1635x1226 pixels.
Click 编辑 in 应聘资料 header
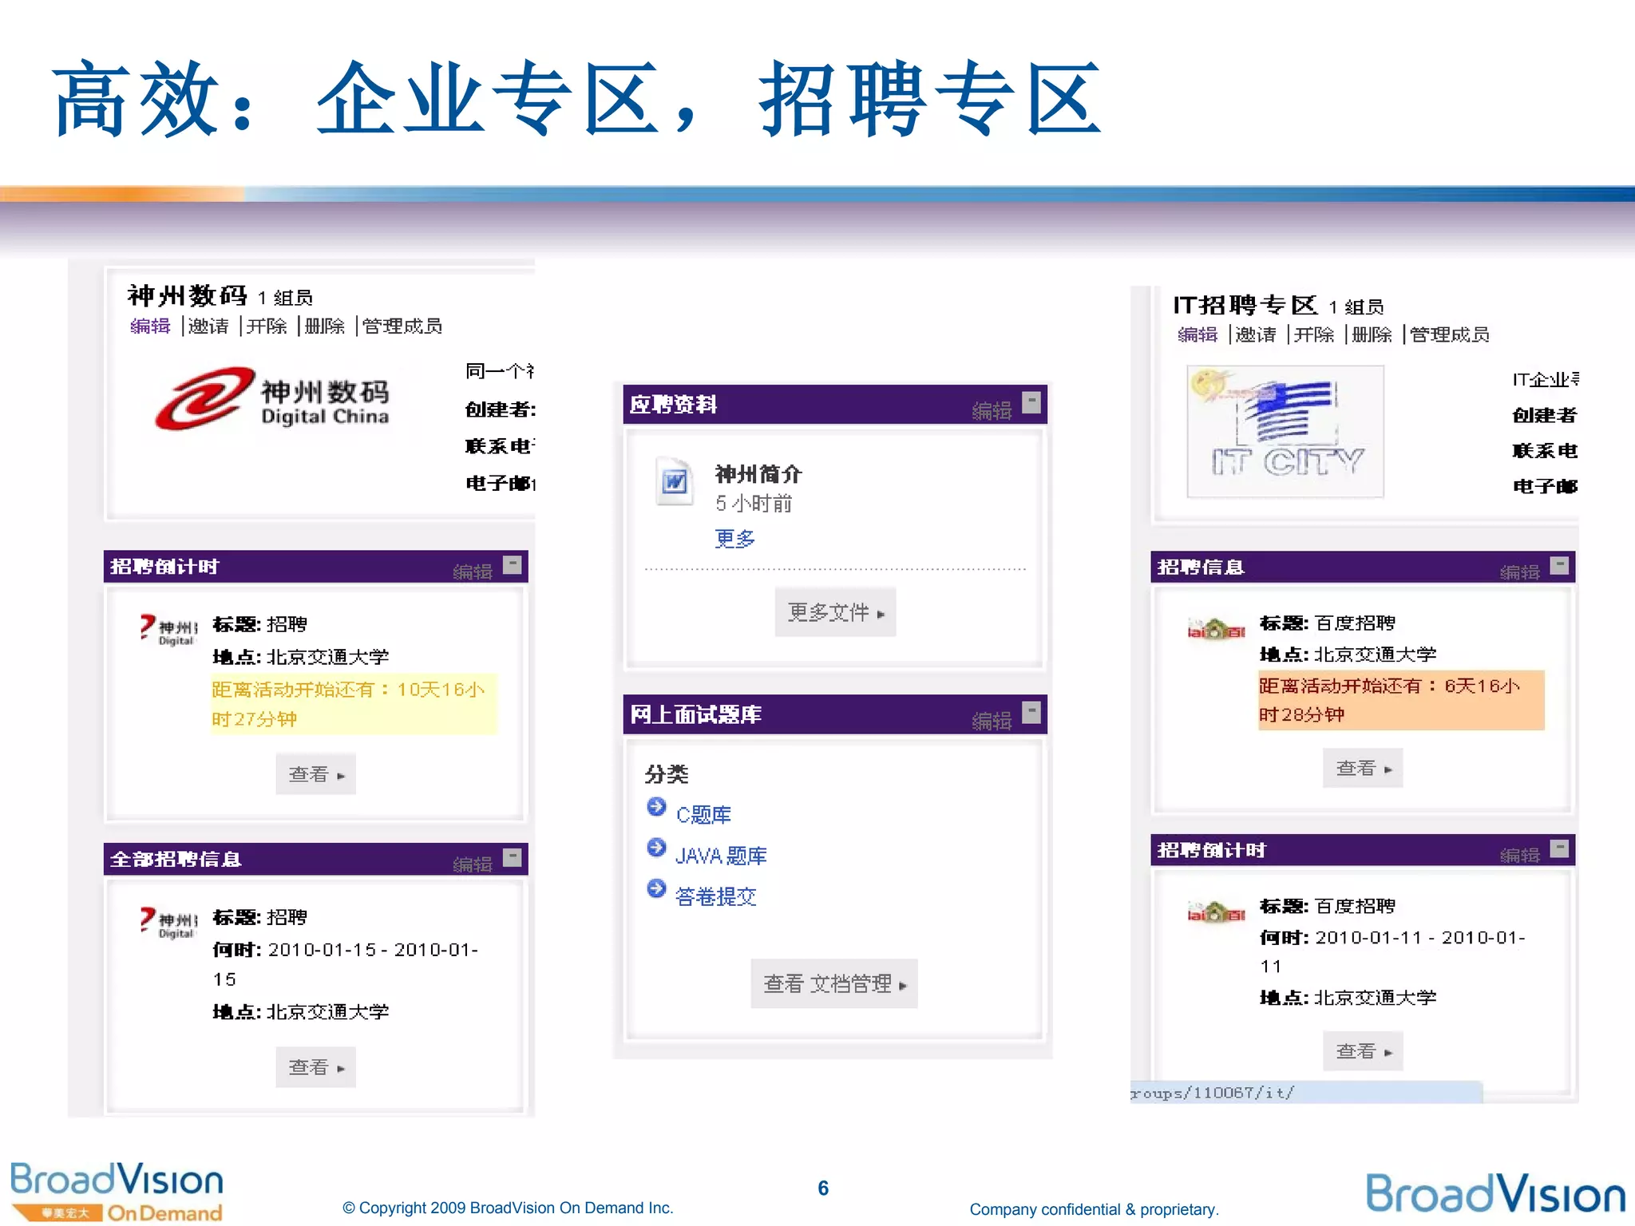click(992, 410)
